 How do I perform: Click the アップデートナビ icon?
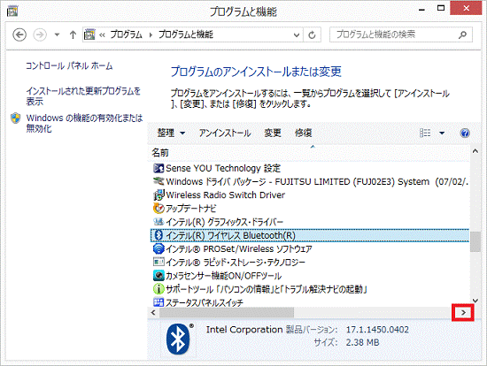[x=158, y=208]
